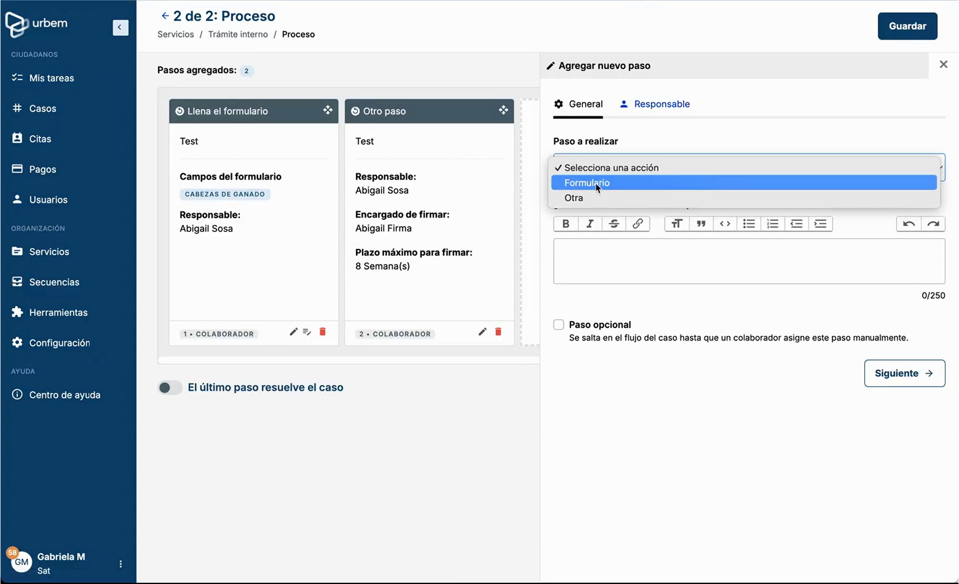Insert a link in the description

[x=638, y=224]
